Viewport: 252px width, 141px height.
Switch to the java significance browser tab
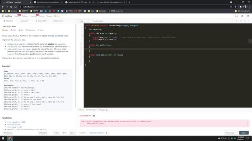pos(111,2)
